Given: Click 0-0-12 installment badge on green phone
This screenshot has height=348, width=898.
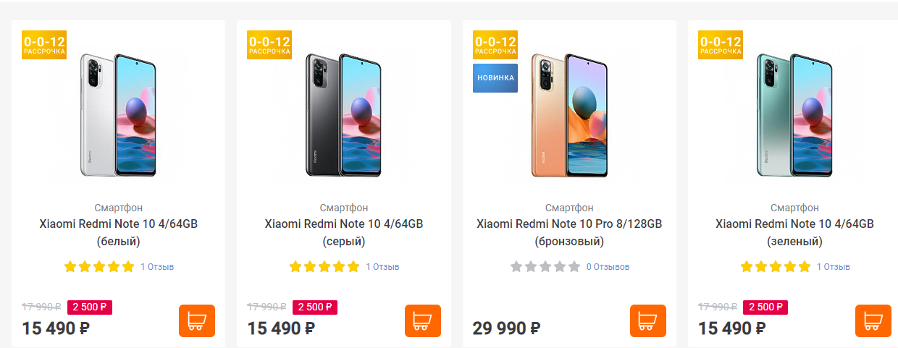Looking at the screenshot, I should pos(721,45).
